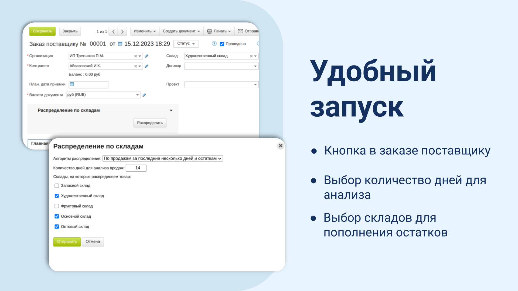Viewport: 518px width, 291px height.
Task: Open the Проект dropdown
Action: click(x=221, y=85)
